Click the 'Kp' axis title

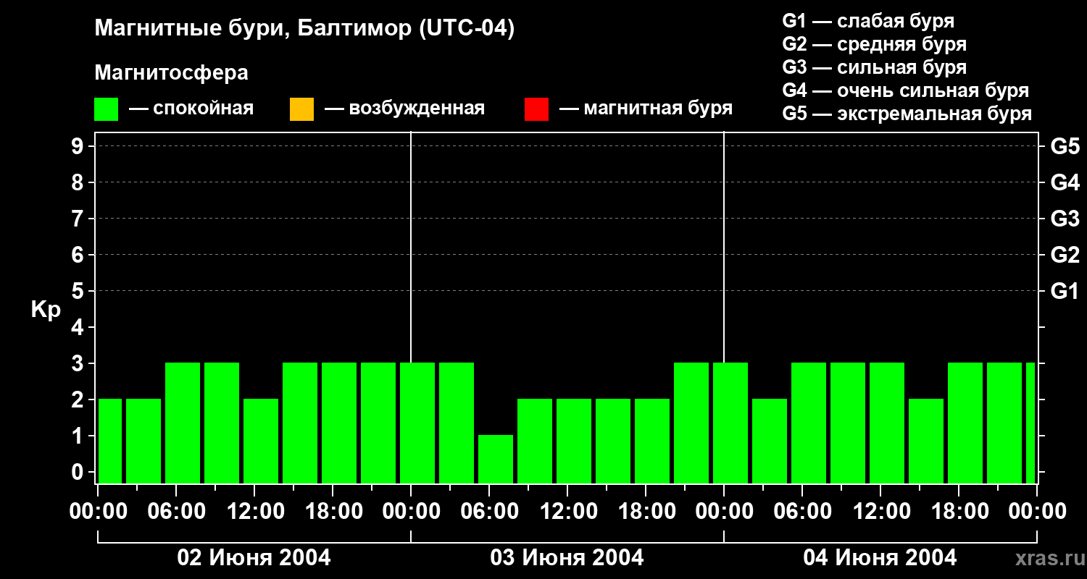coord(46,310)
